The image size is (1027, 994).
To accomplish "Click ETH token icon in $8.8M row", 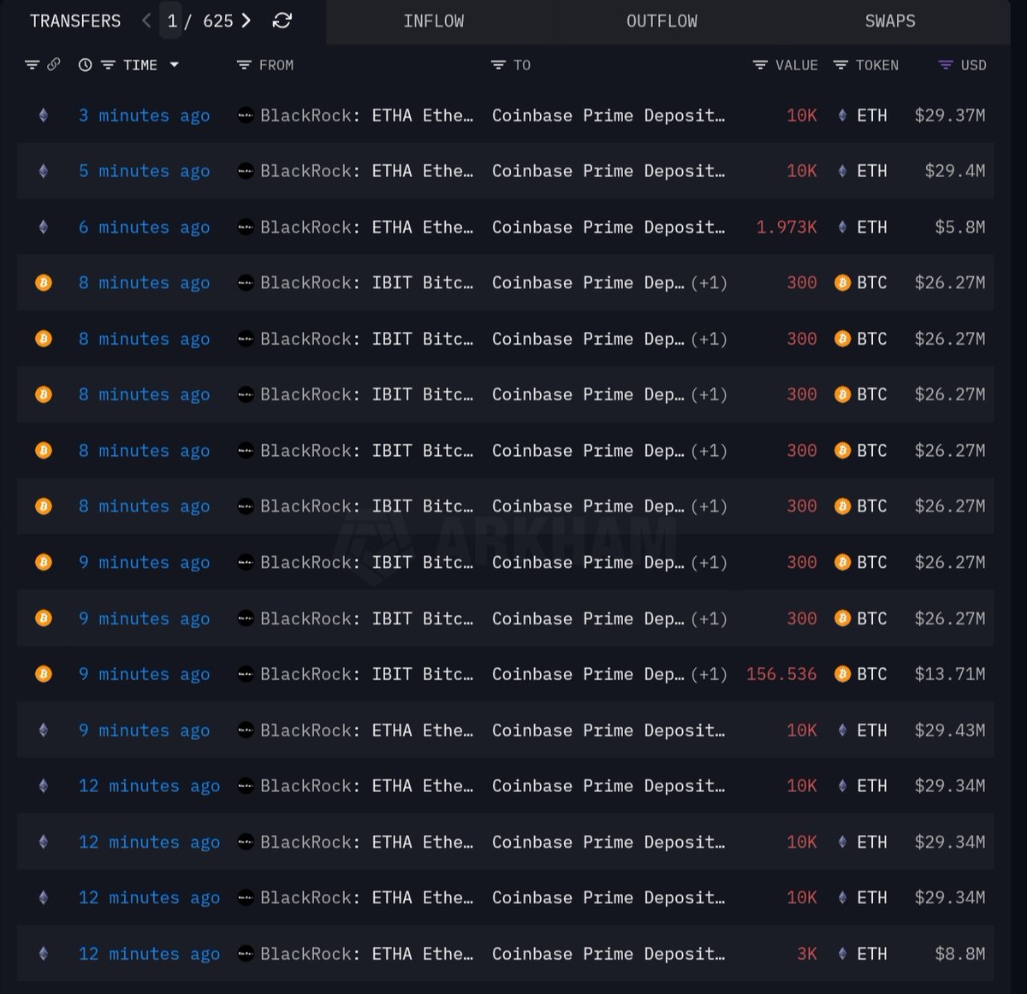I will click(842, 953).
